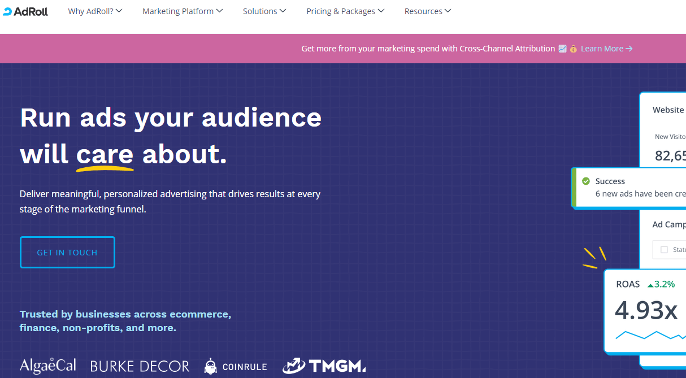The height and width of the screenshot is (378, 686).
Task: Expand the Solutions dropdown chevron
Action: [283, 11]
